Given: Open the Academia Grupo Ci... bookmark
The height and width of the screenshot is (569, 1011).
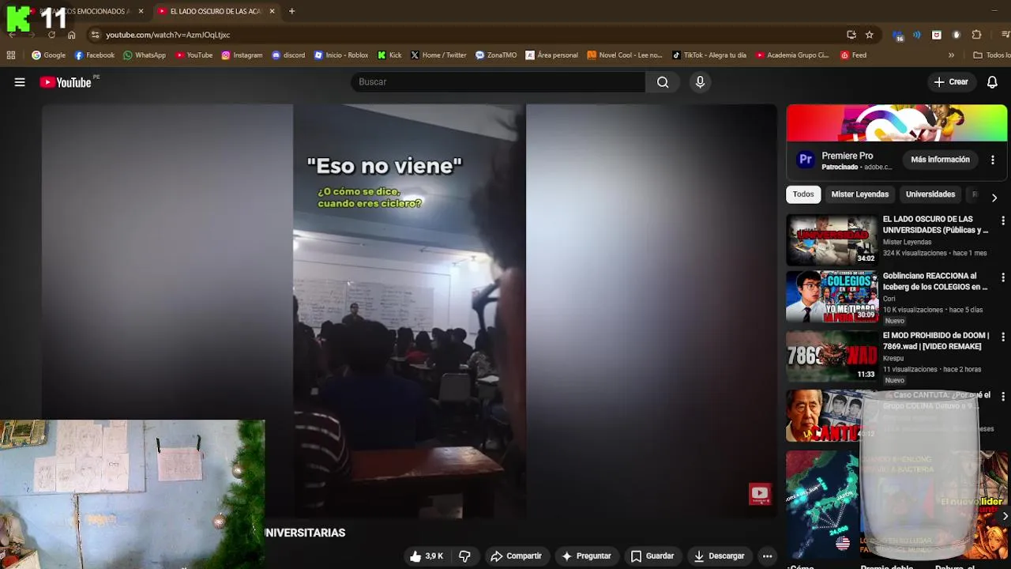Looking at the screenshot, I should point(792,55).
